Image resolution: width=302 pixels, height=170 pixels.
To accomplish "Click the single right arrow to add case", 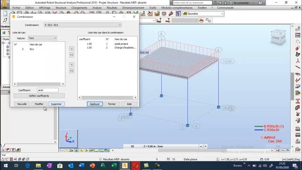I will click(x=71, y=49).
